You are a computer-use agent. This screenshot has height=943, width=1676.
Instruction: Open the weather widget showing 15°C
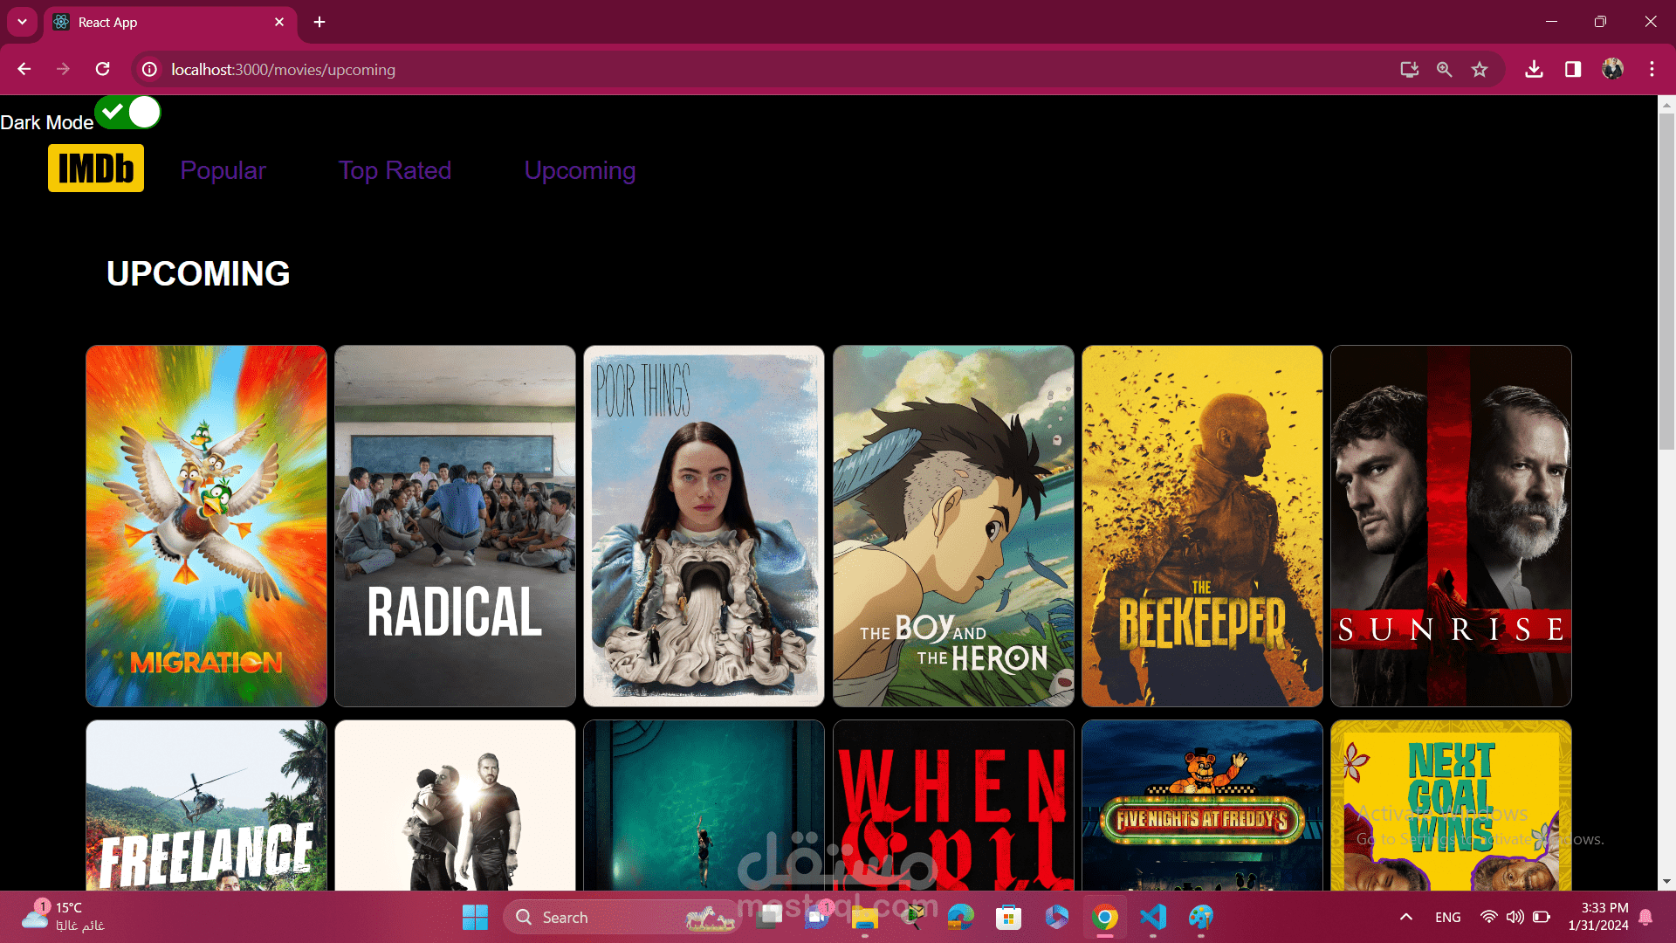(63, 917)
